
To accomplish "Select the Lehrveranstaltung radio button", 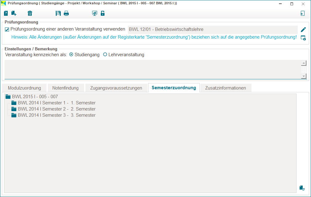I will (x=105, y=55).
